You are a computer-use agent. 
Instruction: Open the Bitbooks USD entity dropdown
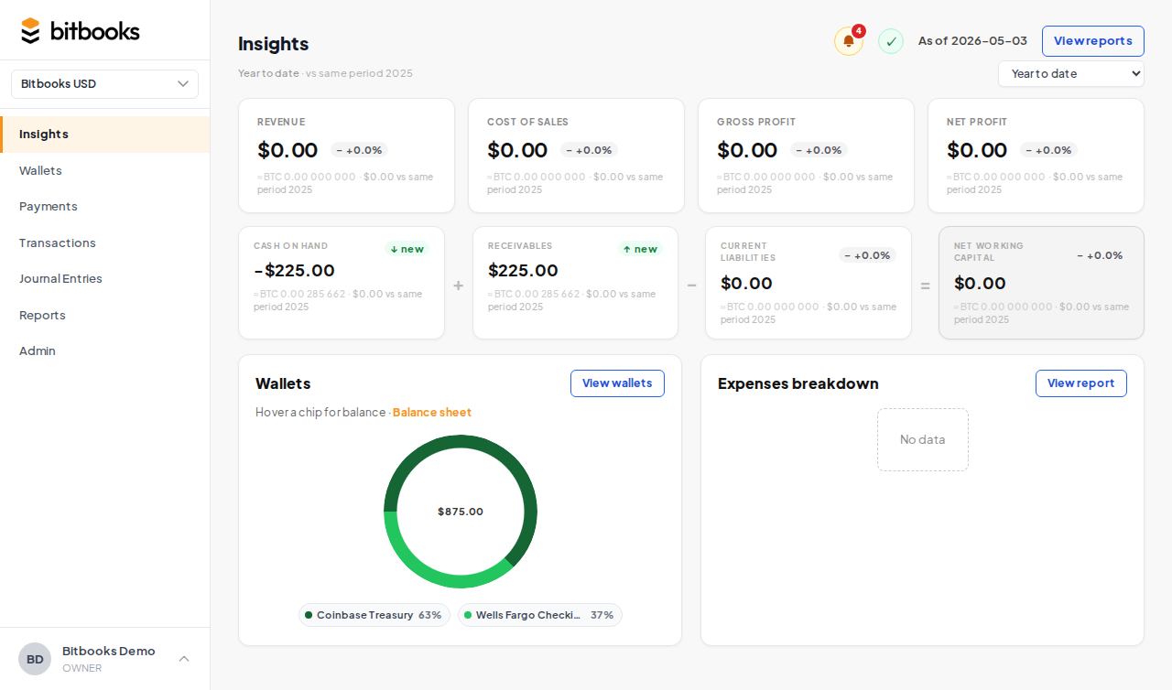click(104, 84)
